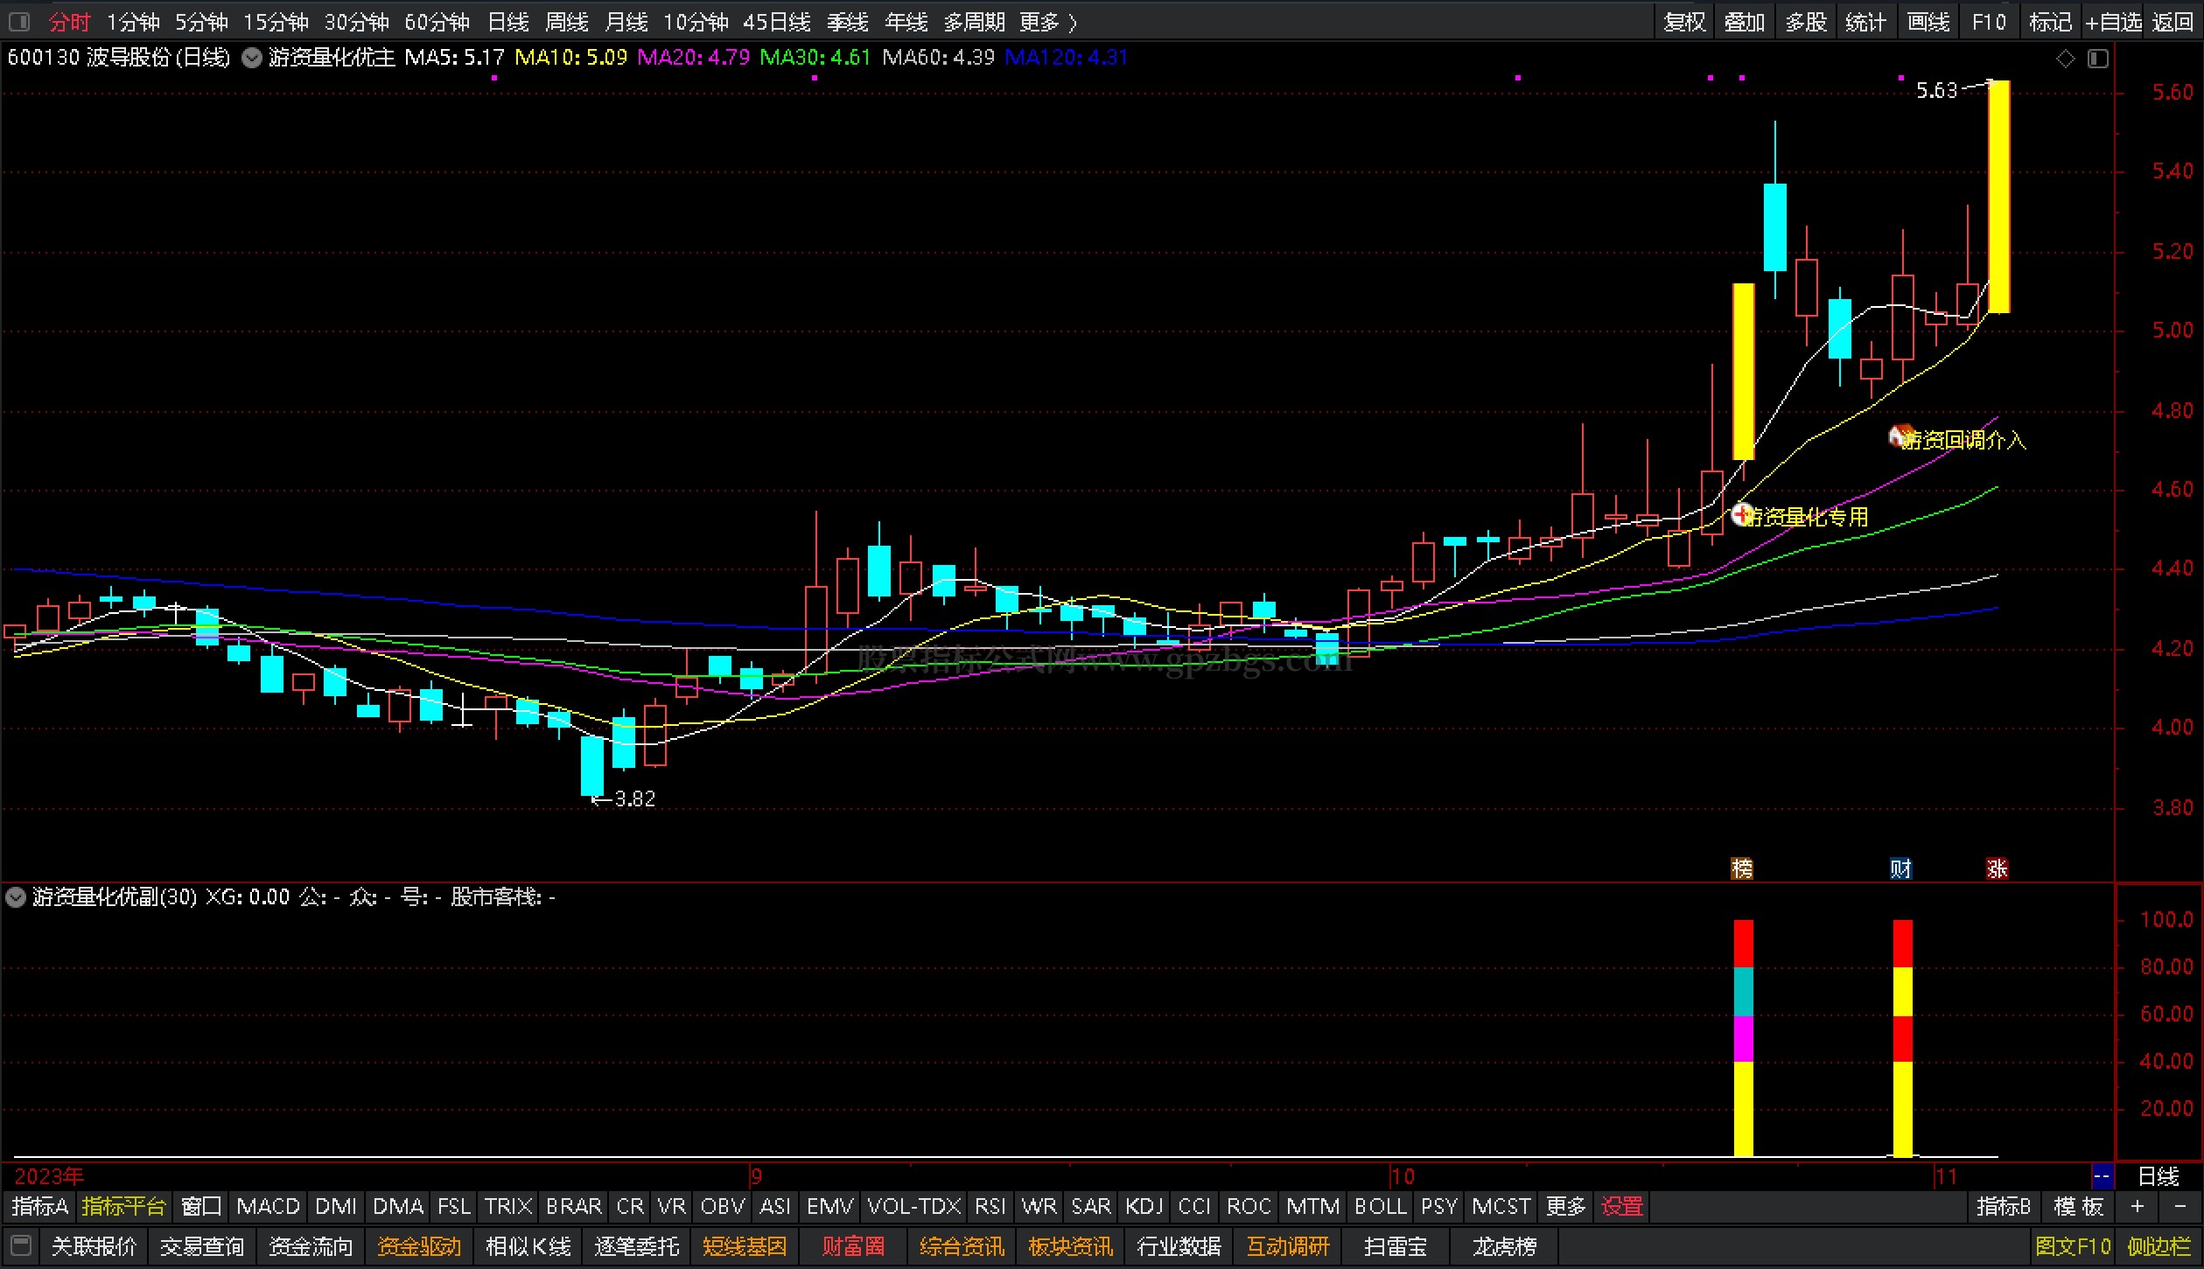This screenshot has height=1269, width=2204.
Task: Open 资金驱动 panel
Action: (x=419, y=1246)
